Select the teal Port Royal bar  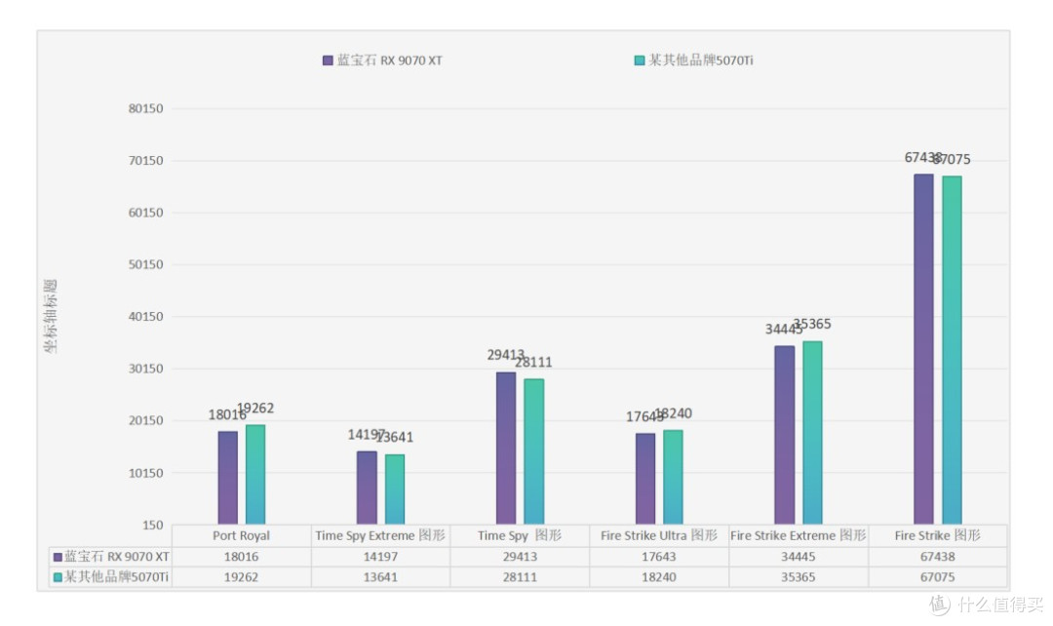(x=255, y=474)
